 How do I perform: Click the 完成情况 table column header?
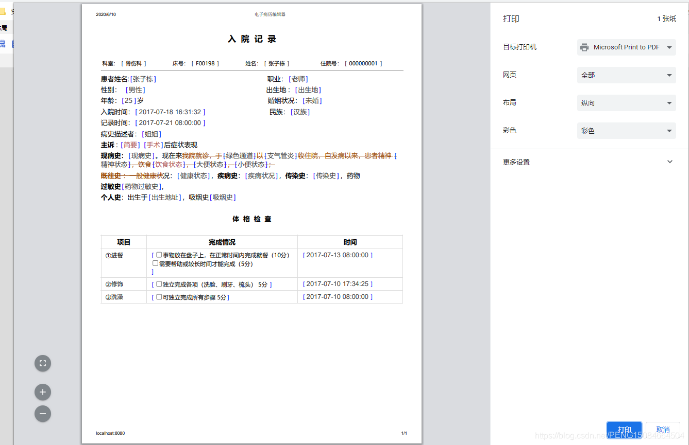[222, 242]
